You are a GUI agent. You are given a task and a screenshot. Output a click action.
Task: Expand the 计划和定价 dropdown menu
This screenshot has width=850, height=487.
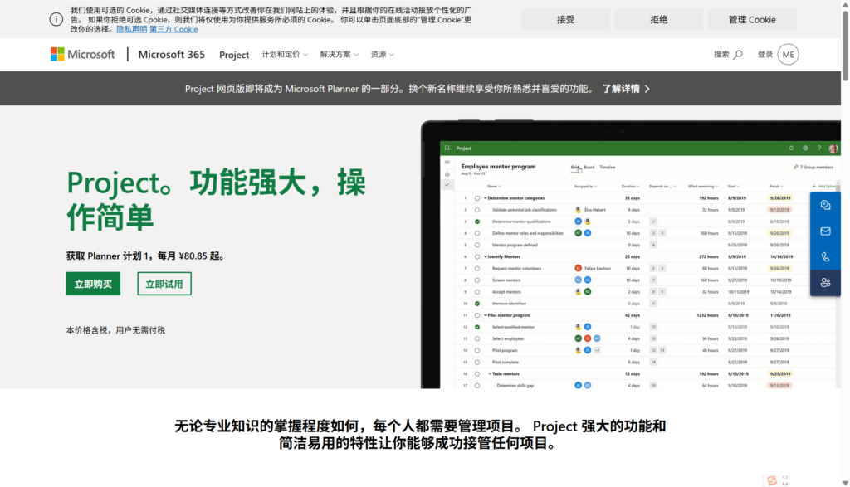tap(285, 54)
